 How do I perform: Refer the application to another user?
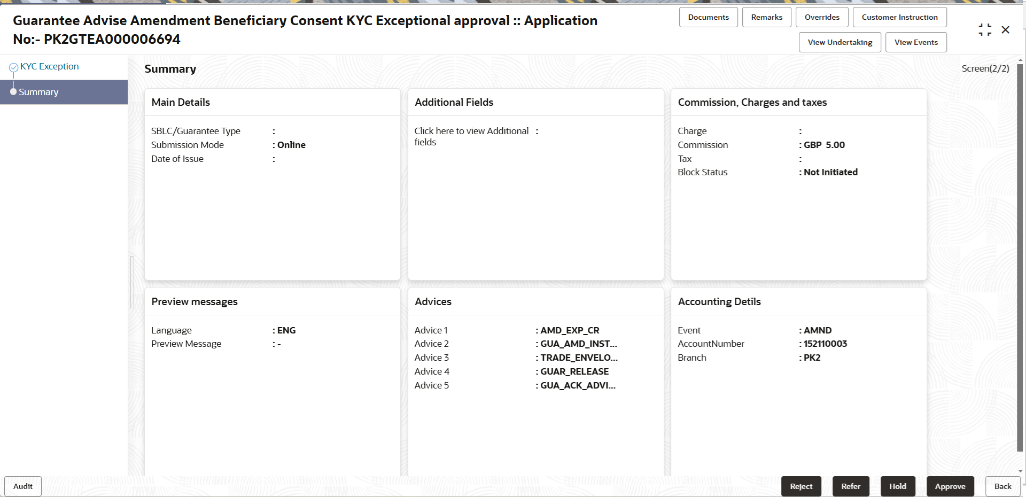[851, 486]
